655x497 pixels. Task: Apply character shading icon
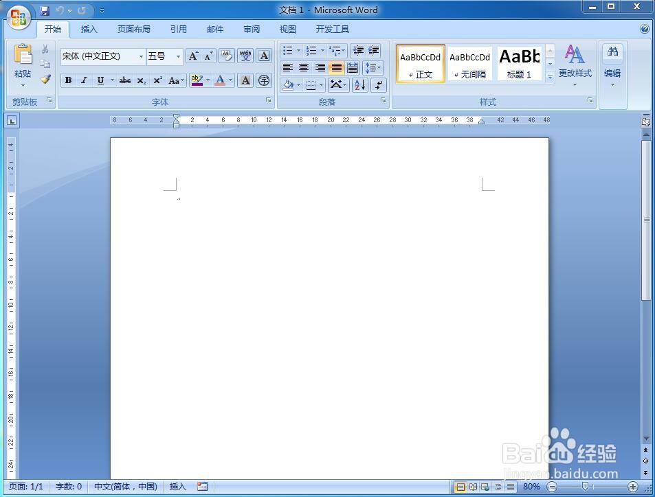click(x=245, y=80)
